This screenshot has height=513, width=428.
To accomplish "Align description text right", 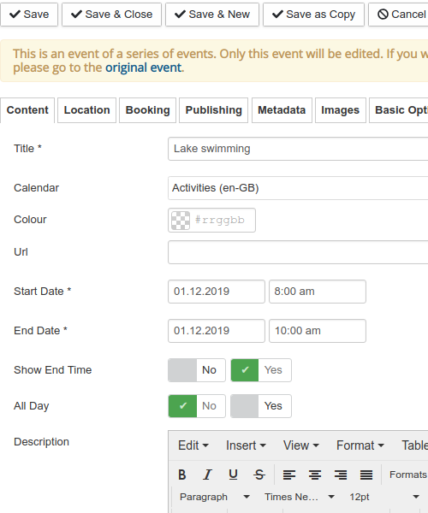I will click(341, 475).
